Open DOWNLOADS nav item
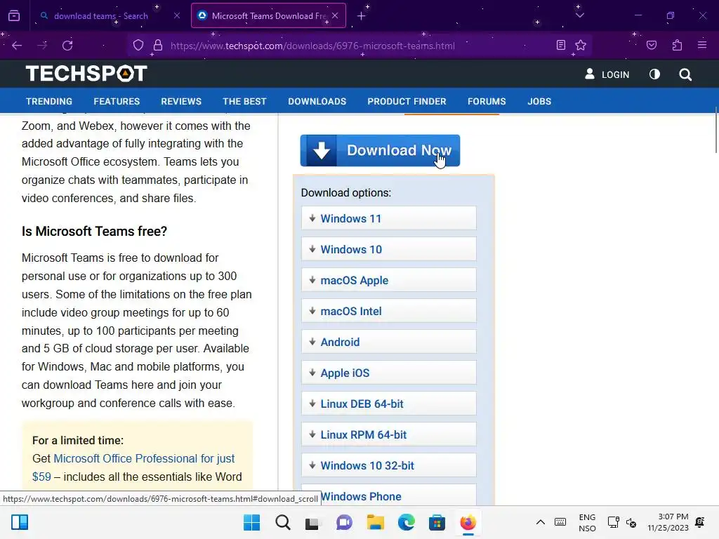 (x=317, y=101)
